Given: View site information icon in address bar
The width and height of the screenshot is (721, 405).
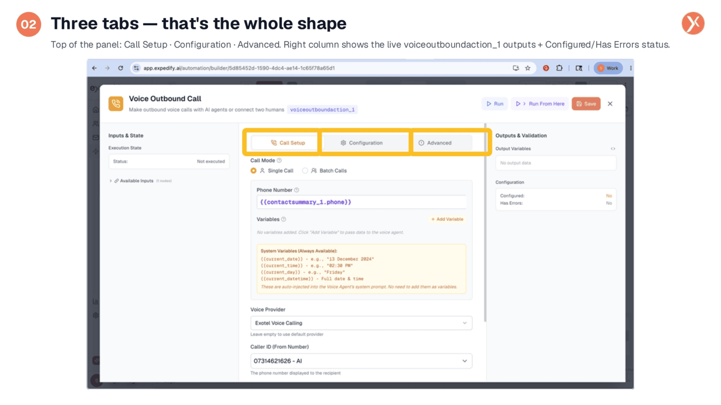Looking at the screenshot, I should point(136,68).
